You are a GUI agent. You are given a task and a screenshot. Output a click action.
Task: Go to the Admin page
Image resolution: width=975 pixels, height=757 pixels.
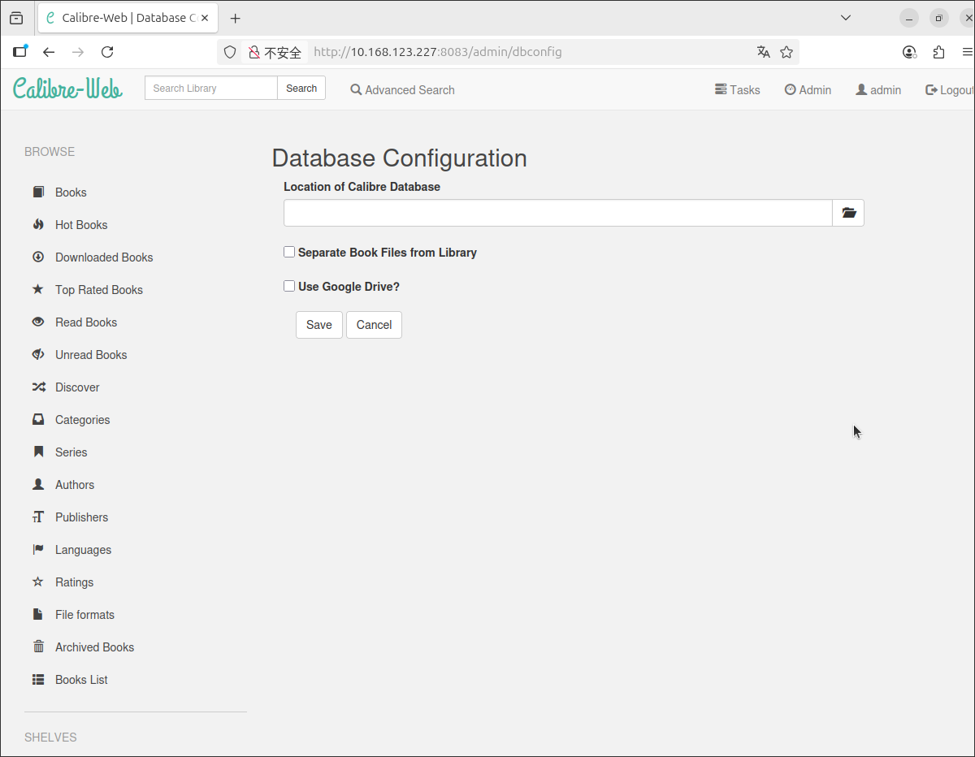click(808, 90)
